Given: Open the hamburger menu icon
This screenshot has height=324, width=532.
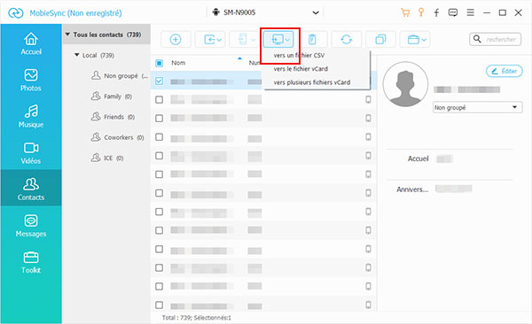Looking at the screenshot, I should tap(470, 13).
